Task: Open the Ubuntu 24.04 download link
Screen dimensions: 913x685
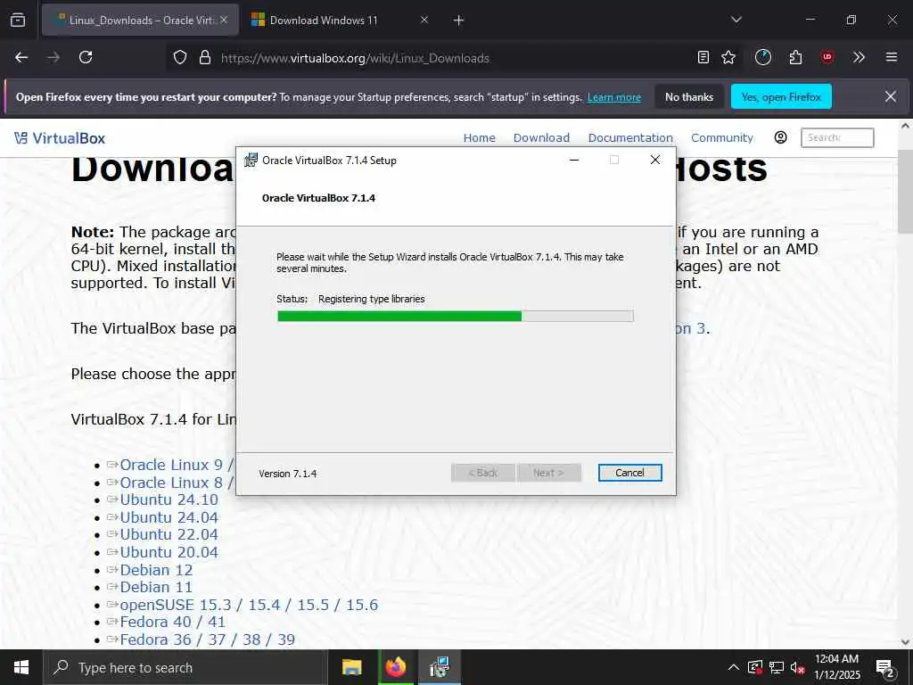Action: pos(169,517)
